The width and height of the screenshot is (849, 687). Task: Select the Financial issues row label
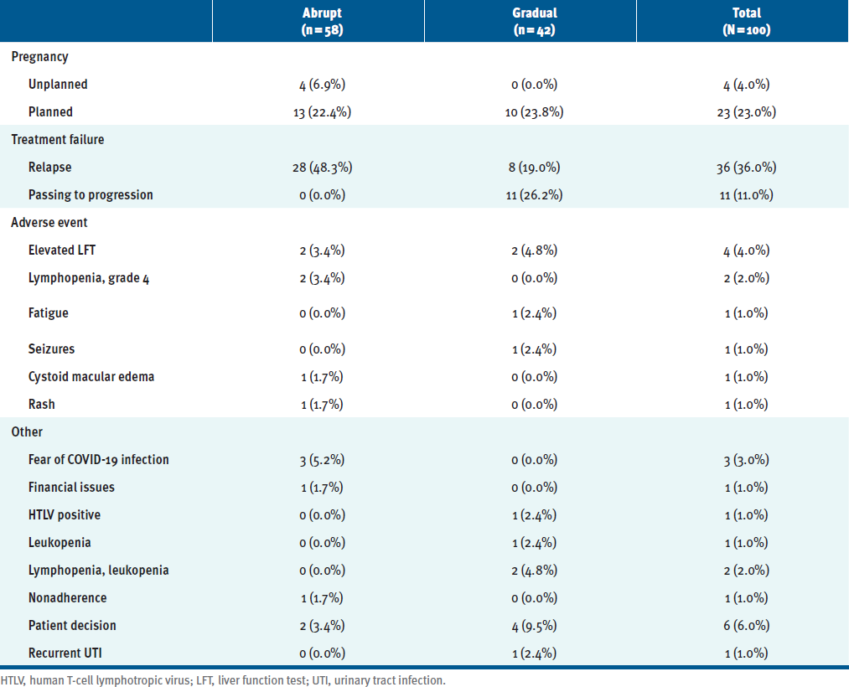point(71,488)
